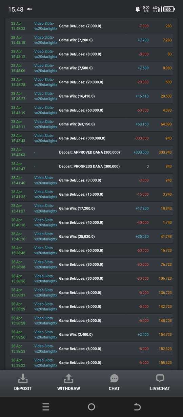Tap the +16,410 amount value

point(142,96)
